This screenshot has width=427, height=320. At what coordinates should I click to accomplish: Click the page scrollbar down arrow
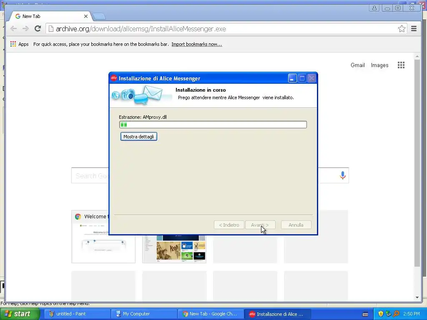(x=417, y=297)
